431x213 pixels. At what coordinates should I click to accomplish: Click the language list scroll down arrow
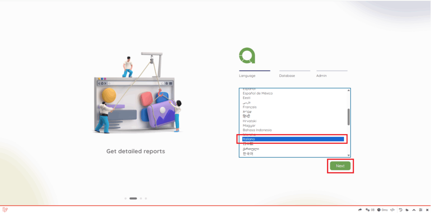[348, 155]
